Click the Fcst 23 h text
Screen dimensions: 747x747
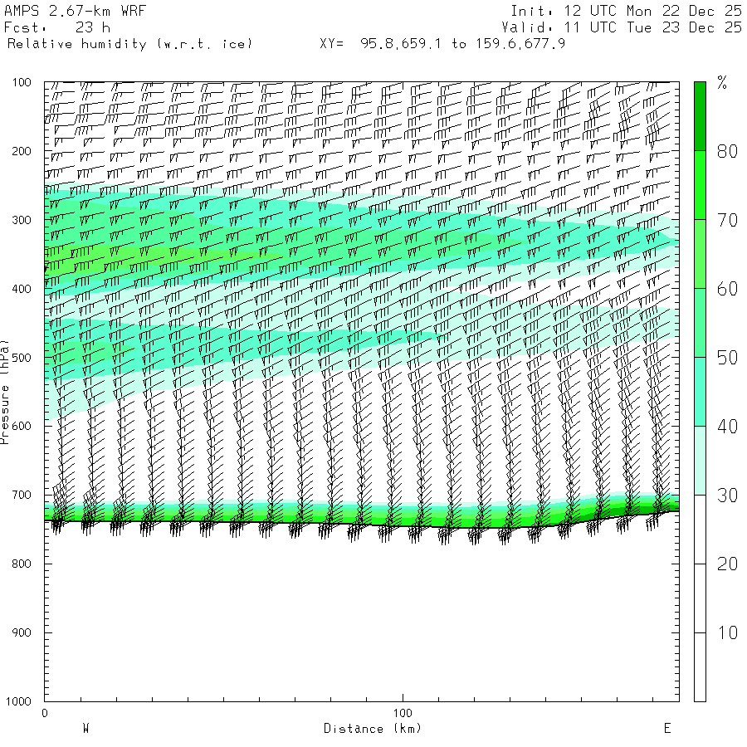point(57,27)
